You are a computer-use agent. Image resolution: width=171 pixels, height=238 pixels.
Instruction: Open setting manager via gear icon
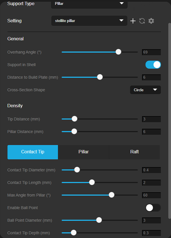[x=151, y=21]
